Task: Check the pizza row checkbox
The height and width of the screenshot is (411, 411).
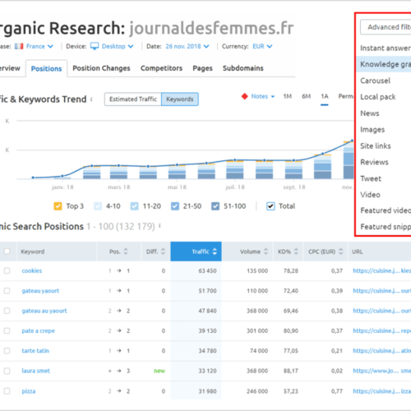Action: pos(7,391)
